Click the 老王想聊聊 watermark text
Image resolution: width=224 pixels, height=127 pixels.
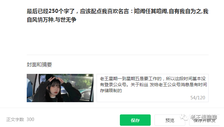[x=204, y=117]
